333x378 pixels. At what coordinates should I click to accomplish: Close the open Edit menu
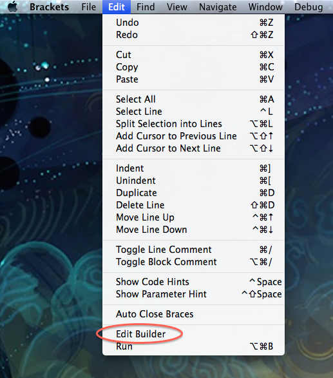[117, 6]
